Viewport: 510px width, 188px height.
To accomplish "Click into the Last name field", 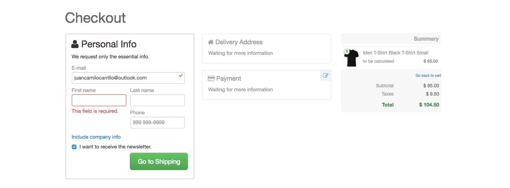I will (157, 100).
